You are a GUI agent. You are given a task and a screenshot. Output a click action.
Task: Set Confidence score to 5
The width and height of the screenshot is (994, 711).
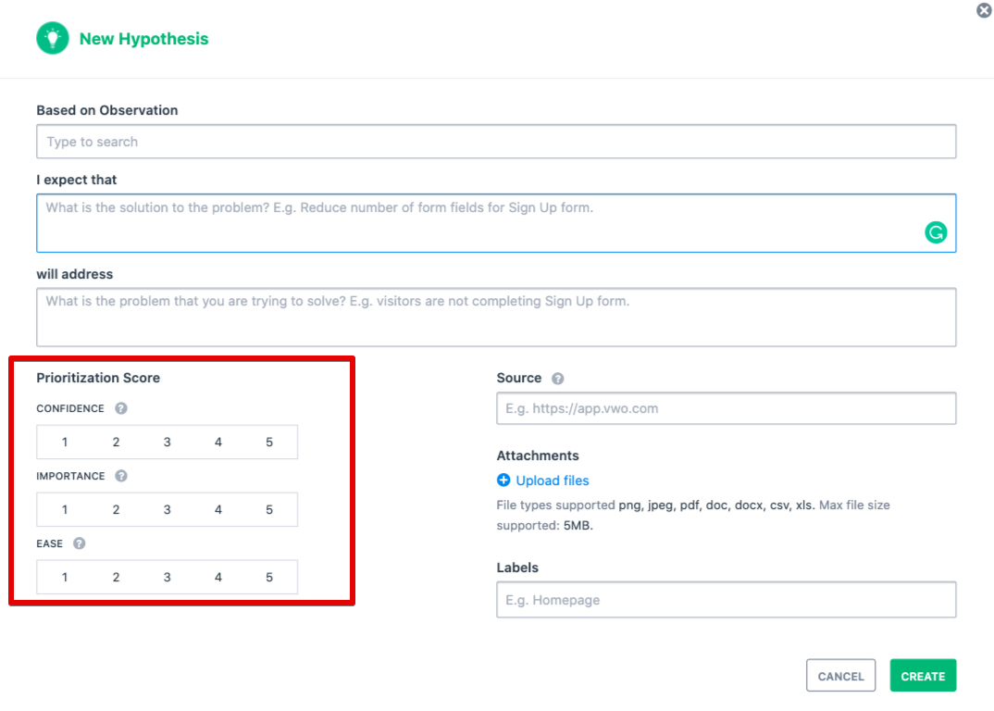click(269, 443)
